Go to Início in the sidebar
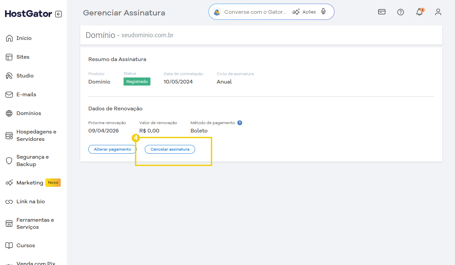Viewport: 455px width, 265px height. [x=24, y=38]
